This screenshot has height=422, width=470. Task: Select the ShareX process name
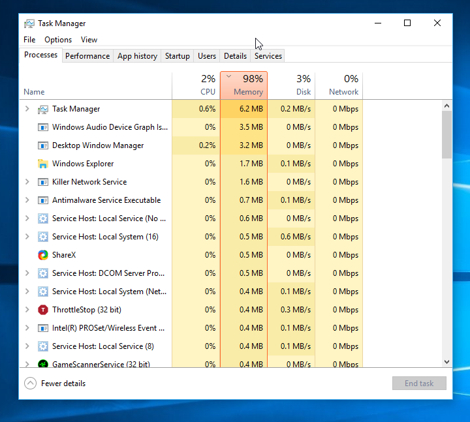click(x=64, y=255)
